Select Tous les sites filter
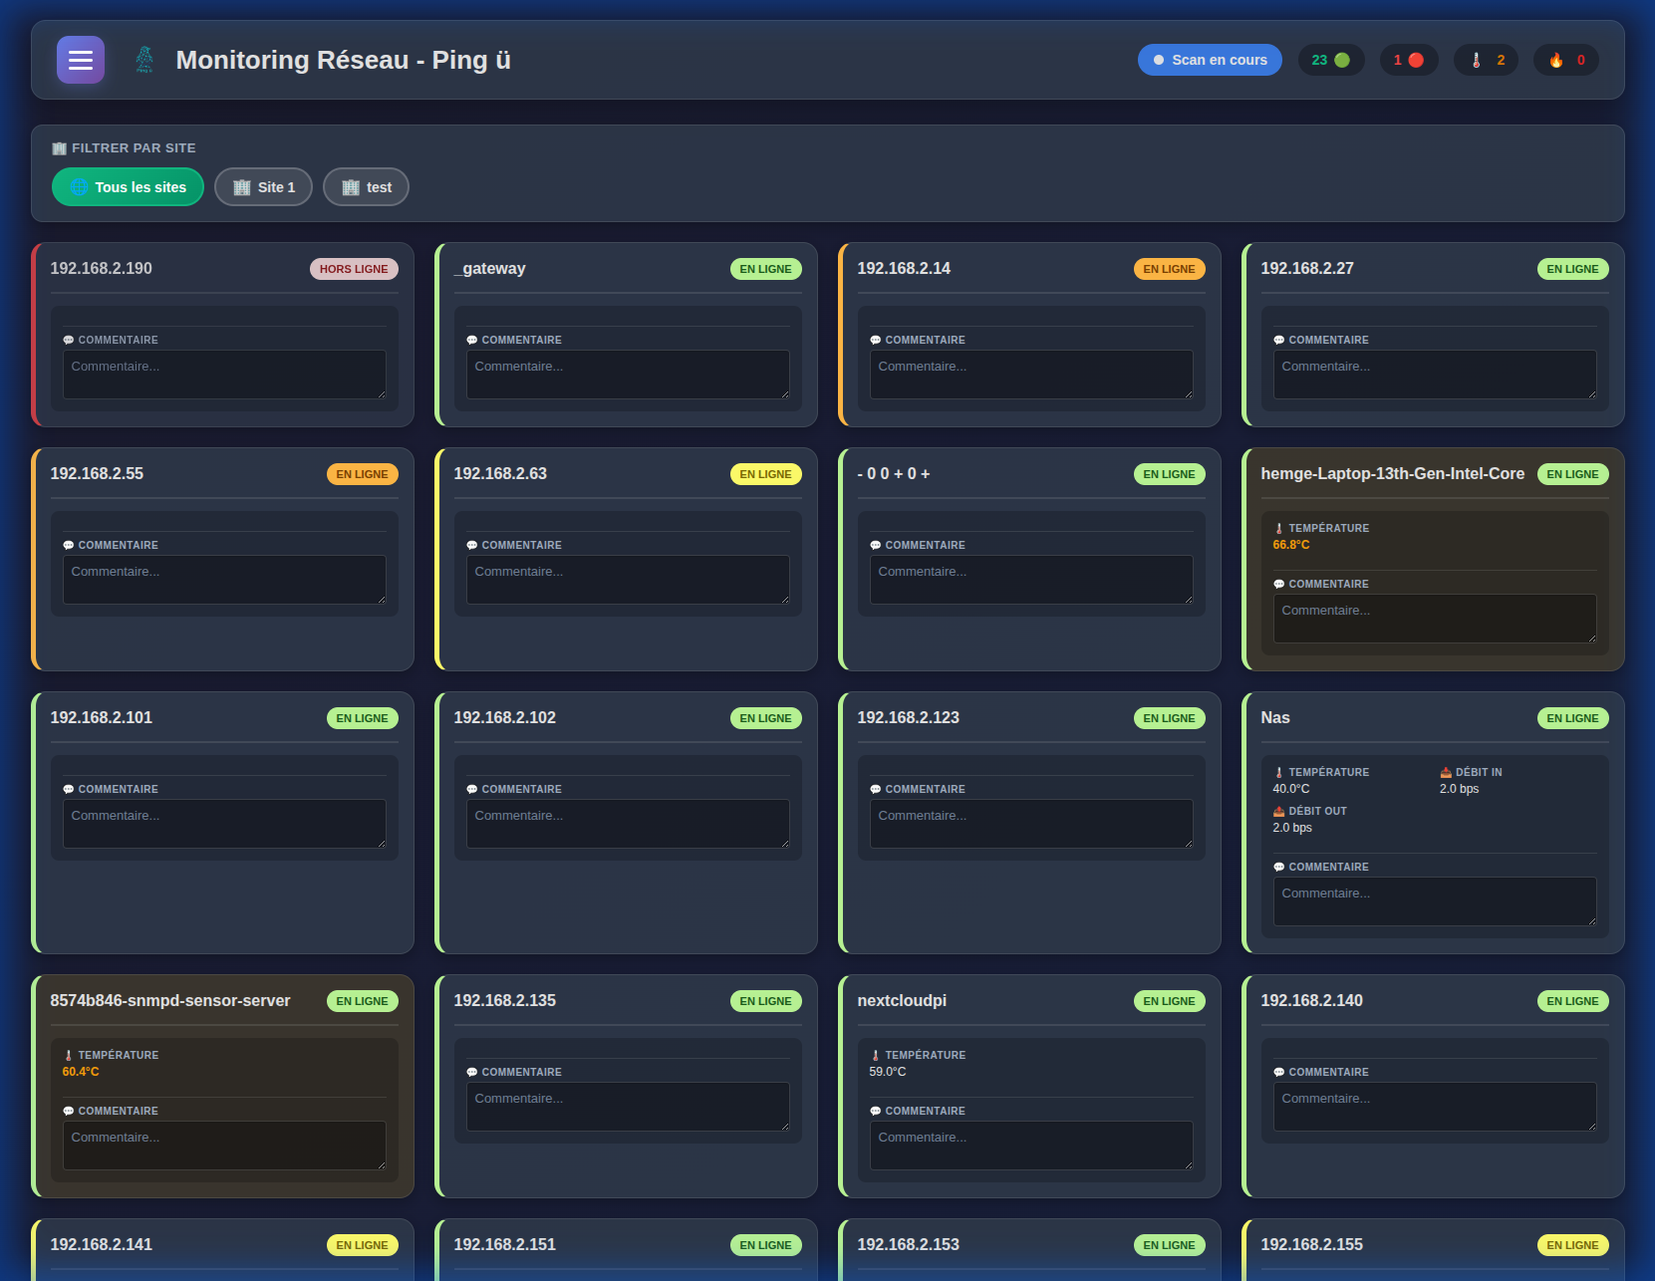Screen dimensions: 1655x1281 (x=128, y=186)
